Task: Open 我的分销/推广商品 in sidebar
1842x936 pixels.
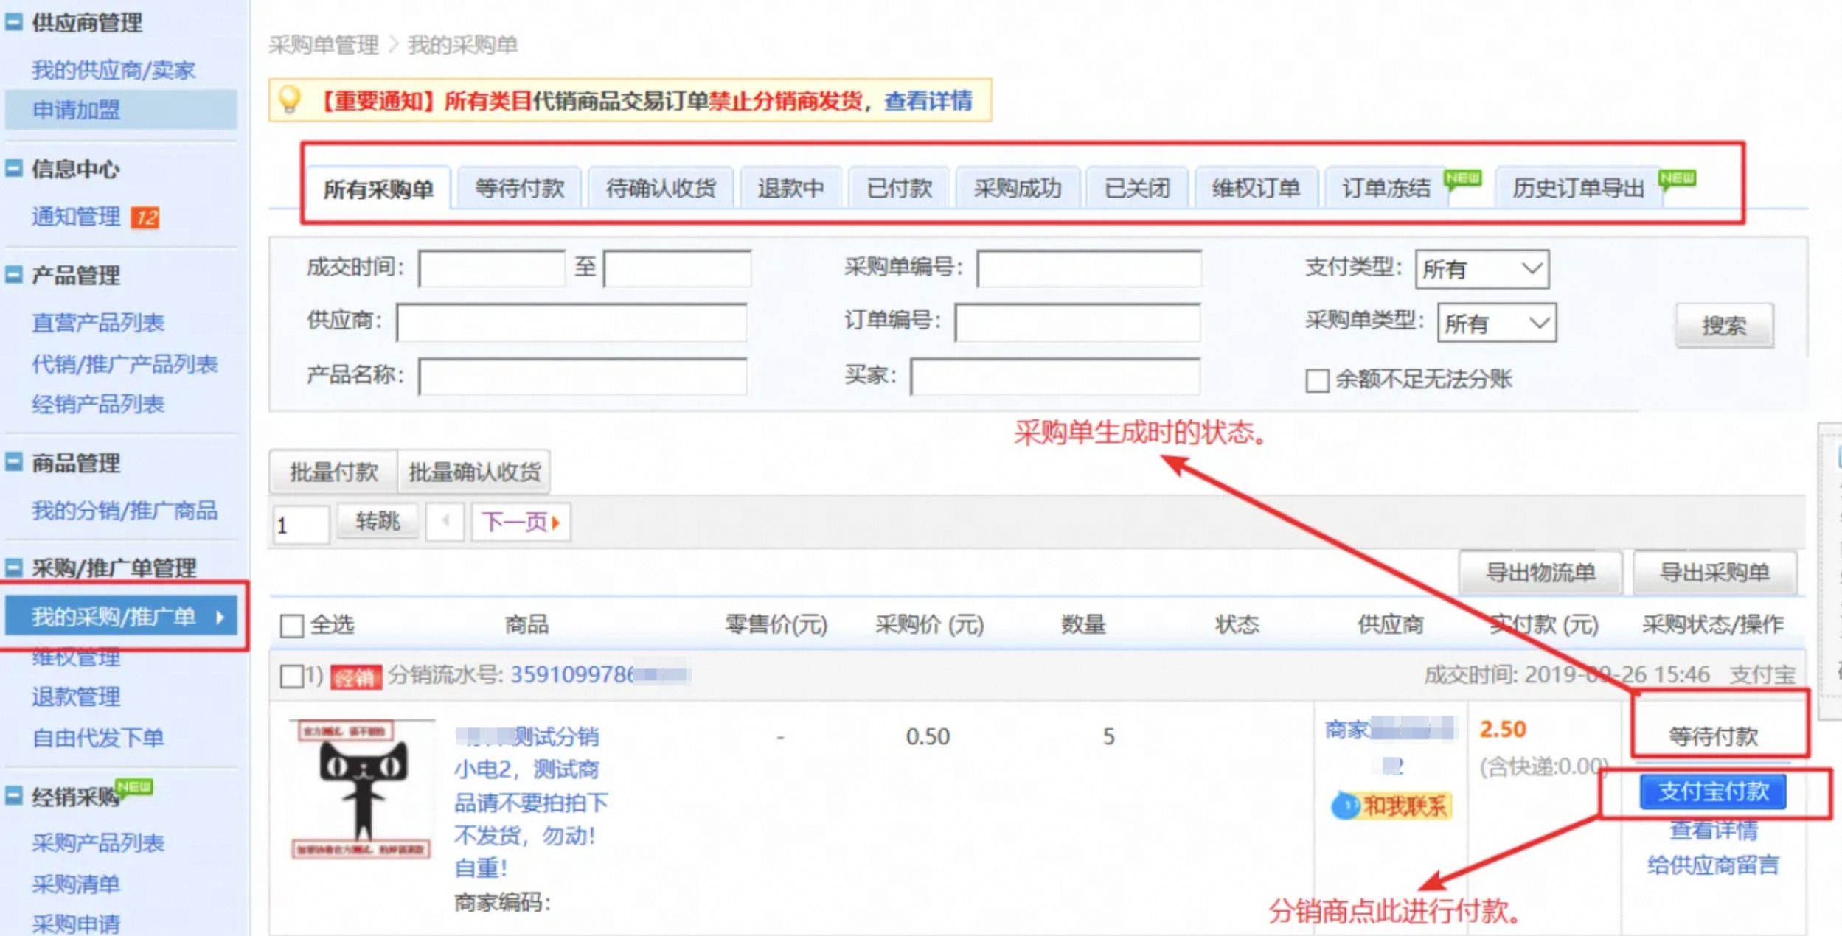Action: (124, 510)
